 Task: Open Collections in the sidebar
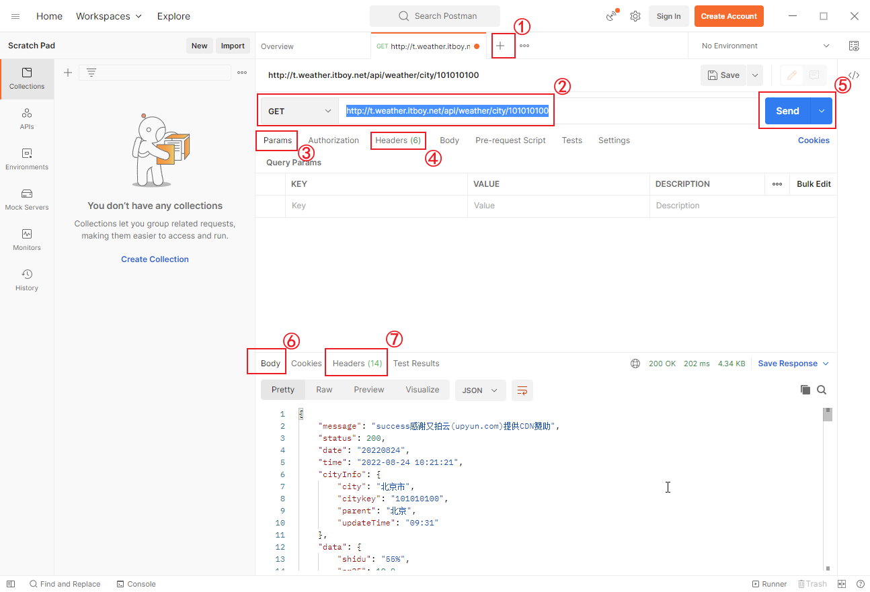27,79
